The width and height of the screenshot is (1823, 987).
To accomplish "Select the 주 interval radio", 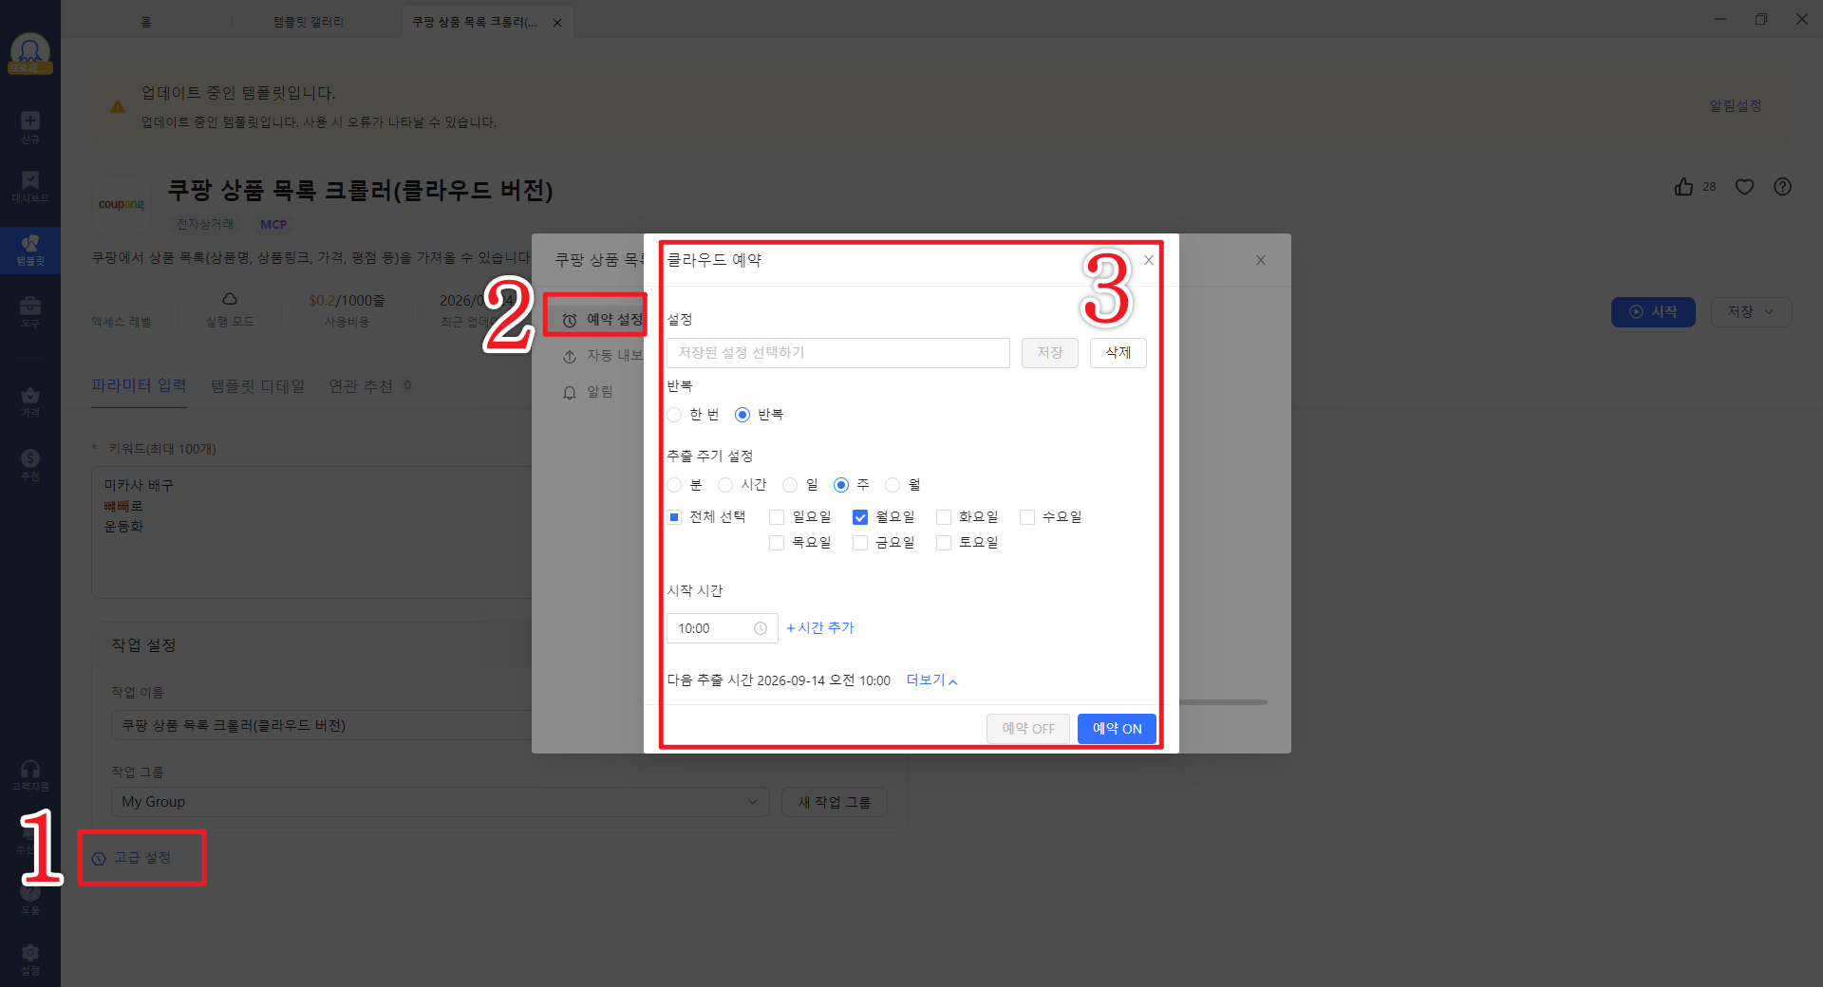I will point(841,485).
